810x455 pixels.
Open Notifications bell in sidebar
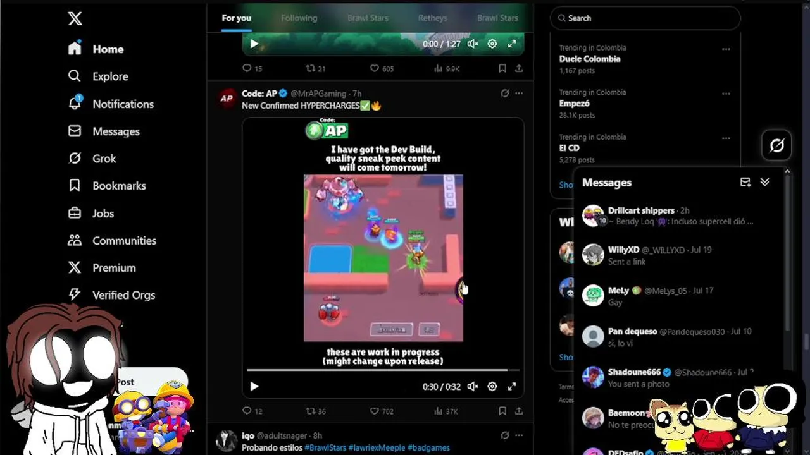tap(111, 104)
